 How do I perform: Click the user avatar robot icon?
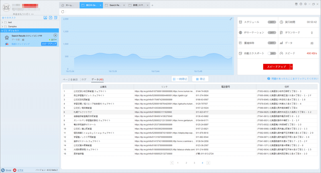click(x=6, y=8)
